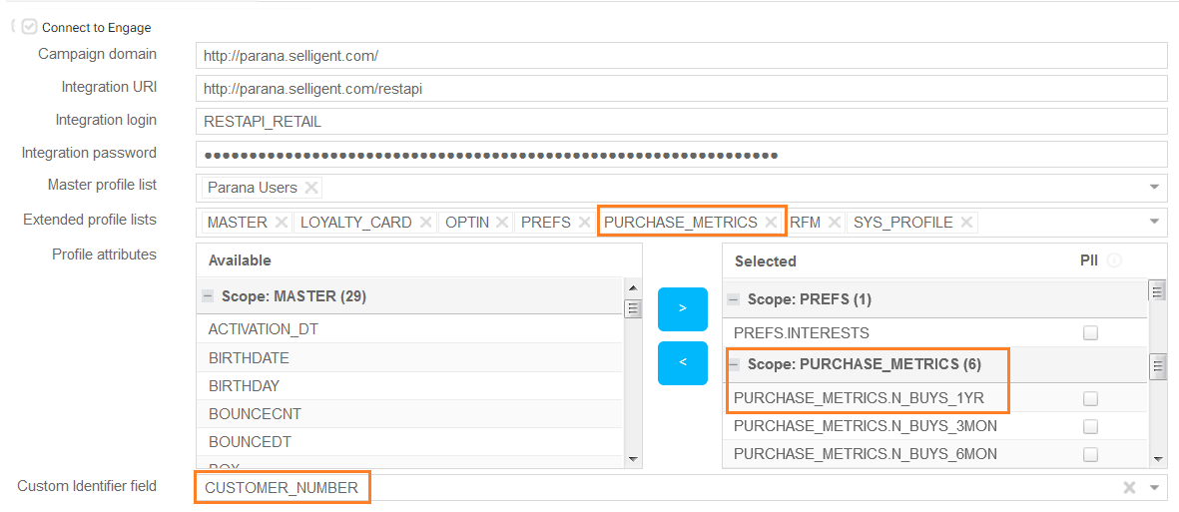This screenshot has height=512, width=1179.
Task: Remove PURCHASE_METRICS tag from extended lists
Action: 771,223
